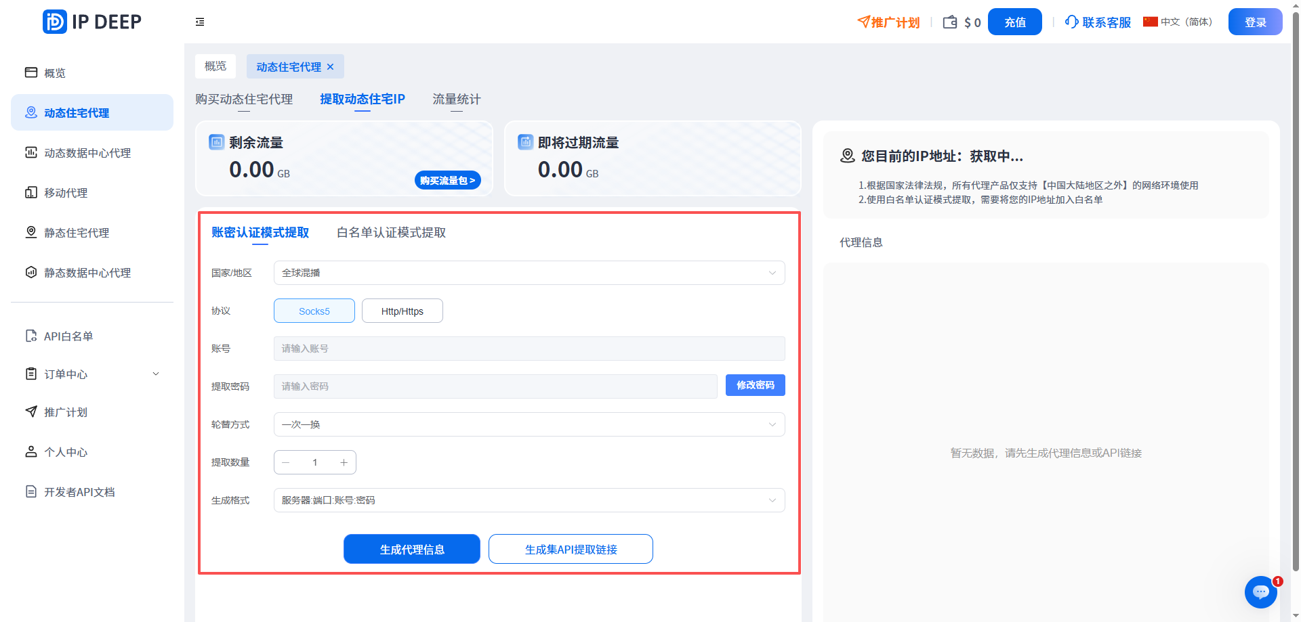Click the wallet balance icon showing $0
Viewport: 1301px width, 622px height.
949,21
